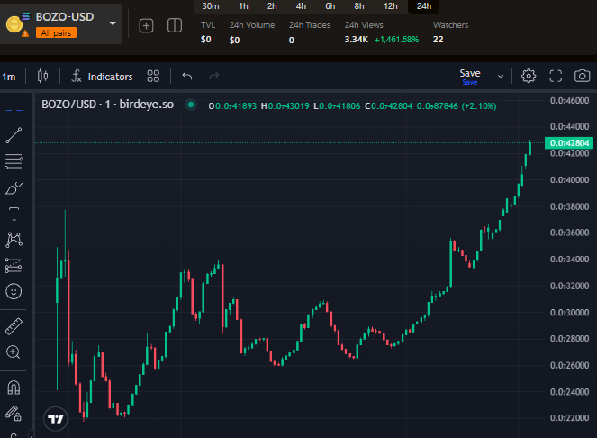Select the 12h time range tab
Image resolution: width=597 pixels, height=438 pixels.
click(391, 6)
